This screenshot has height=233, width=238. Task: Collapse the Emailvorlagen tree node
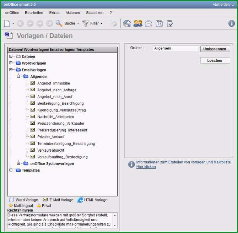coord(11,70)
